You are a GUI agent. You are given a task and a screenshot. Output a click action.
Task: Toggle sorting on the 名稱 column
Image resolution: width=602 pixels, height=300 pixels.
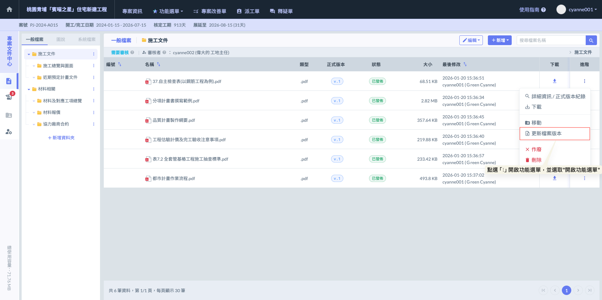[159, 64]
